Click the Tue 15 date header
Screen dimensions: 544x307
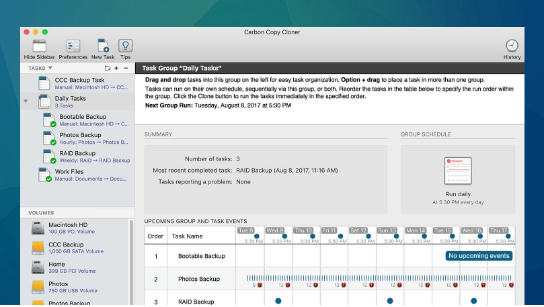pos(442,230)
